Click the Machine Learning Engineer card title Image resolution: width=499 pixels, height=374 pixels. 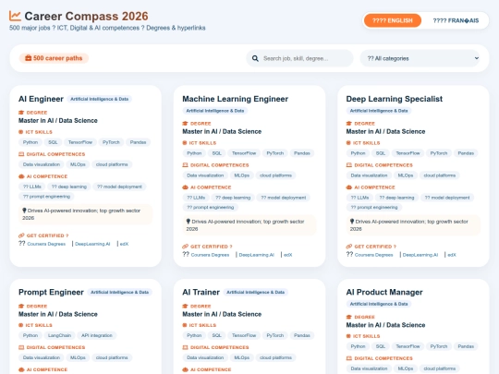(236, 99)
